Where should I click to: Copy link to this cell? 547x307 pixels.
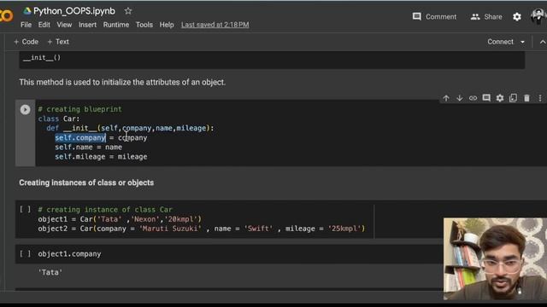pos(473,98)
